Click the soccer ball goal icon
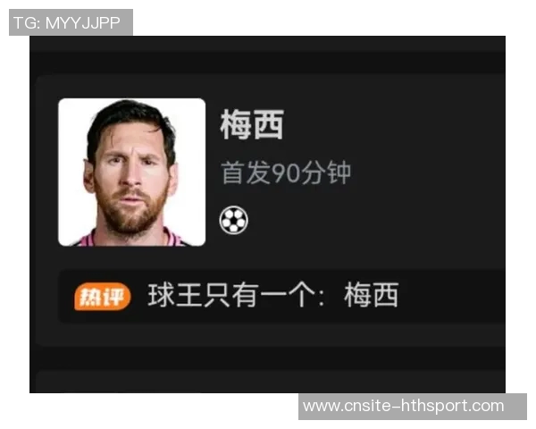 click(x=233, y=220)
